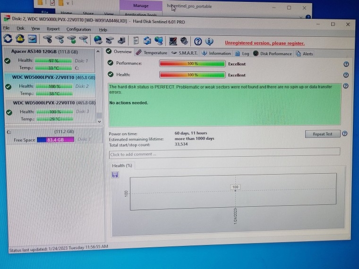Click the help icon beside the status text box
This screenshot has width=359, height=269.
point(346,86)
